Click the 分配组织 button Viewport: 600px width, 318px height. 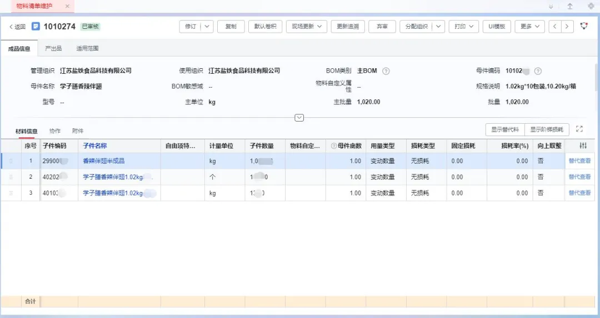416,27
